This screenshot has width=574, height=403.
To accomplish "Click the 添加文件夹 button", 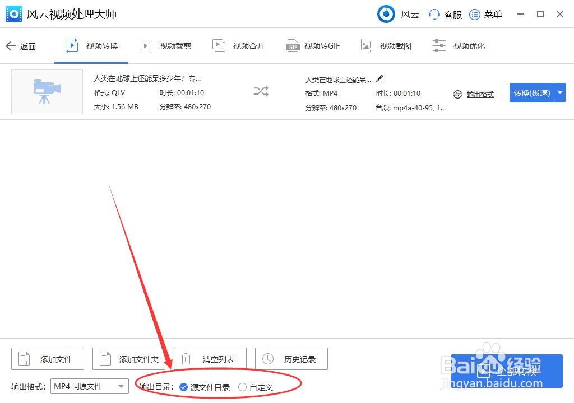I will 129,359.
